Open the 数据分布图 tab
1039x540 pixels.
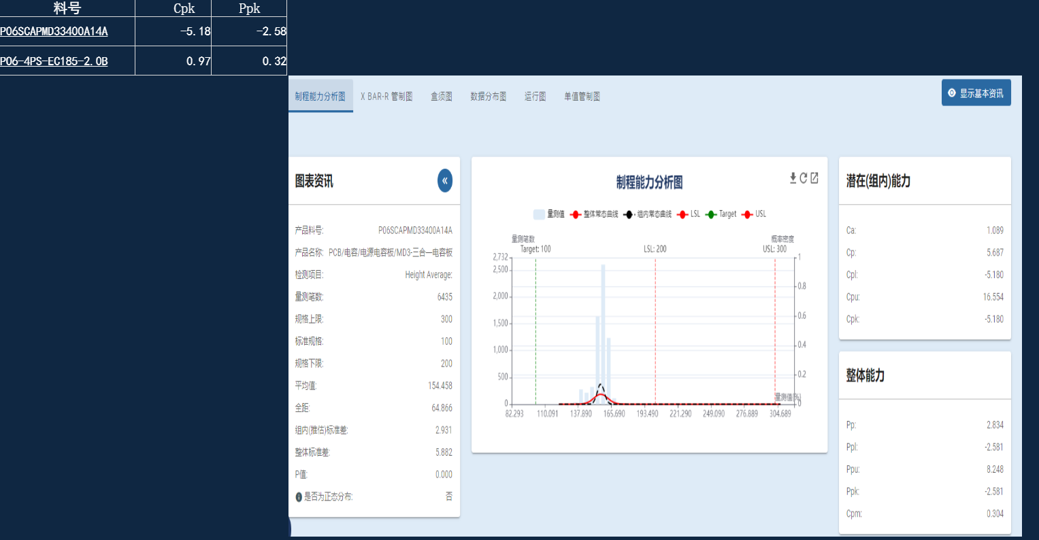(489, 97)
